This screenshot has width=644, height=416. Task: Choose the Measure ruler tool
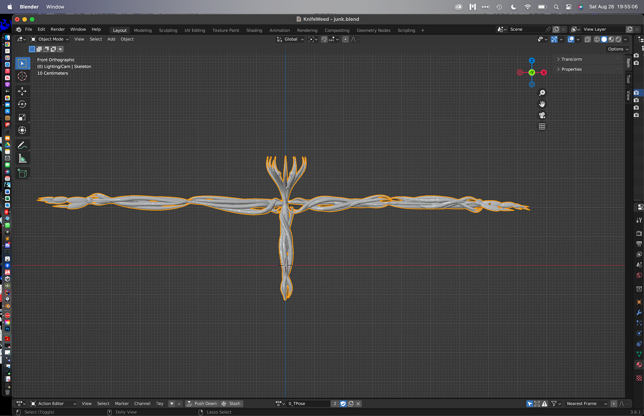click(22, 159)
